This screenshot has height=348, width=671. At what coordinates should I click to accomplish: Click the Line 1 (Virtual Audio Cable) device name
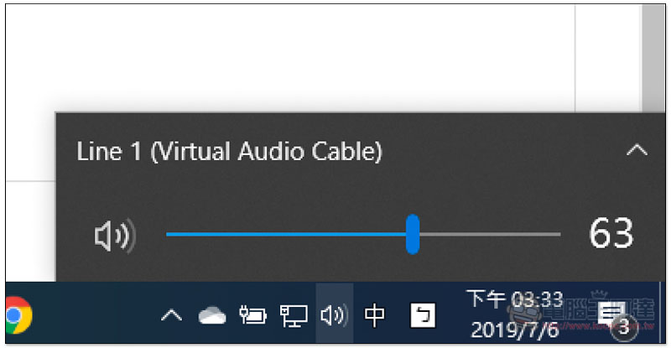(x=229, y=151)
